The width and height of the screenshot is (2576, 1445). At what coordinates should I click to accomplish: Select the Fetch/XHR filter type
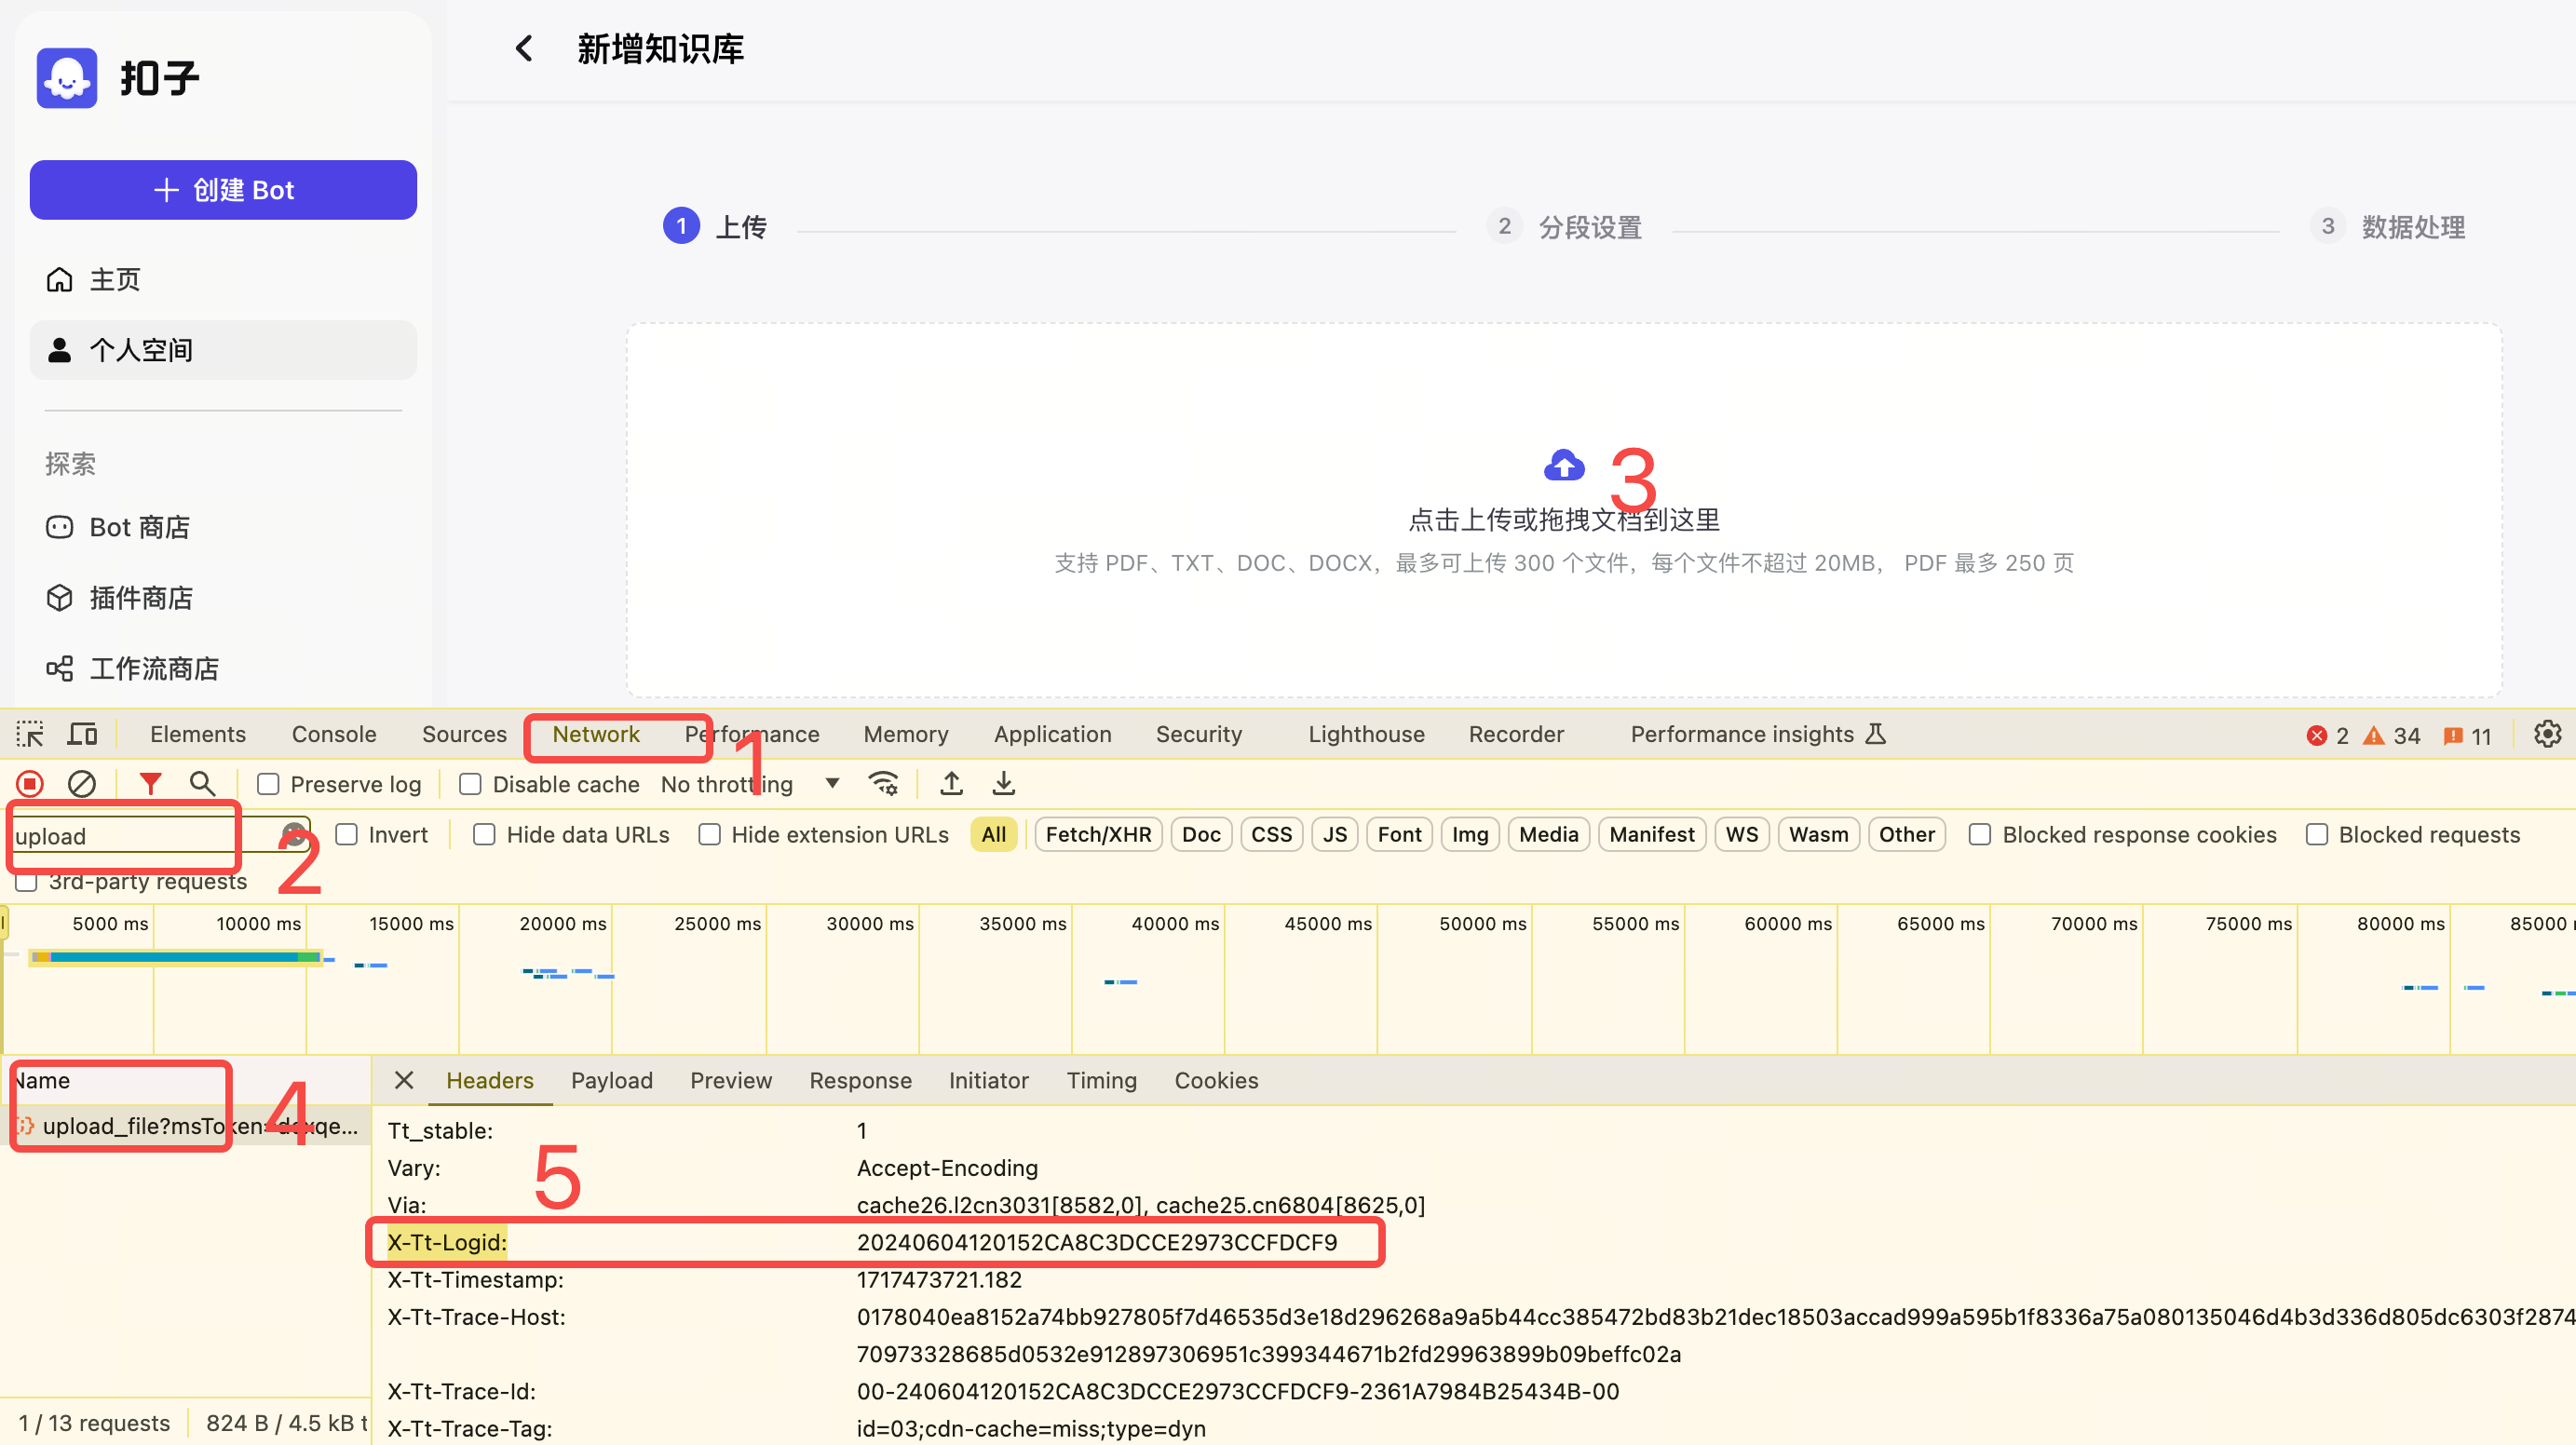coord(1098,835)
